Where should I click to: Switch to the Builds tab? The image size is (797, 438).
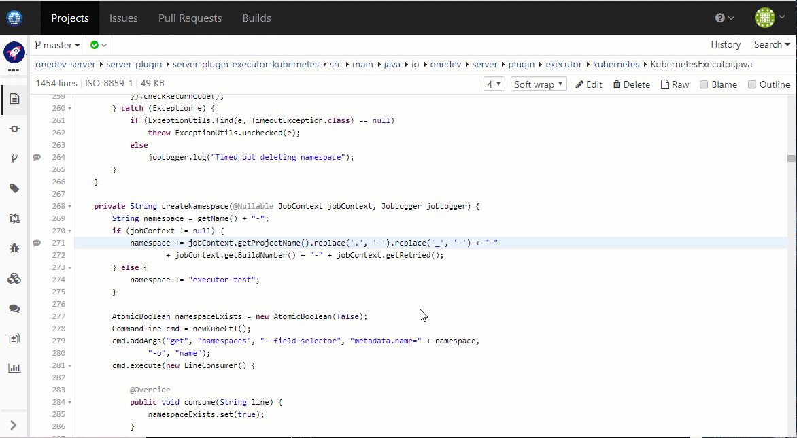(256, 18)
